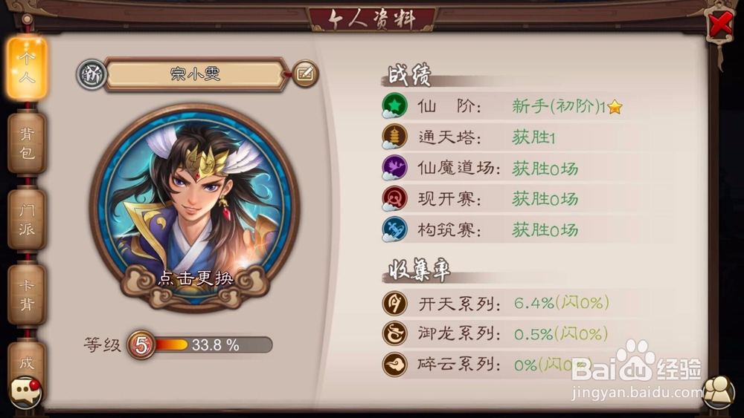
Task: Click the 碎云系列 cloud icon
Action: click(x=394, y=365)
